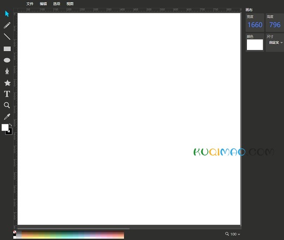
Task: Click the white fill color box
Action: (x=5, y=127)
